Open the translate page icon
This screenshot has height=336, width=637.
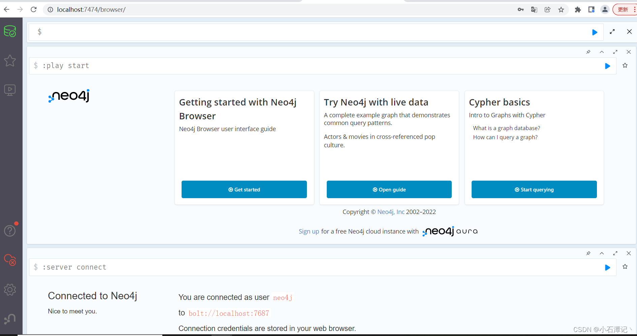click(534, 10)
